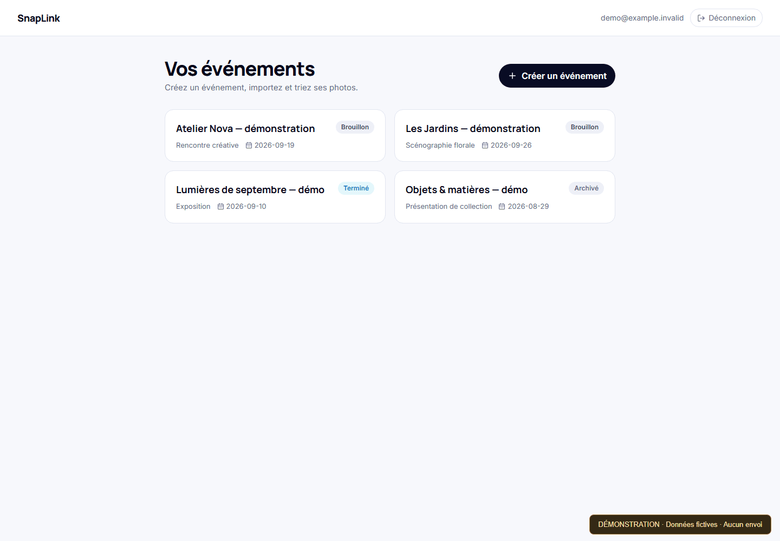The height and width of the screenshot is (541, 780).
Task: Click the date 2026-09-10
Action: (246, 206)
